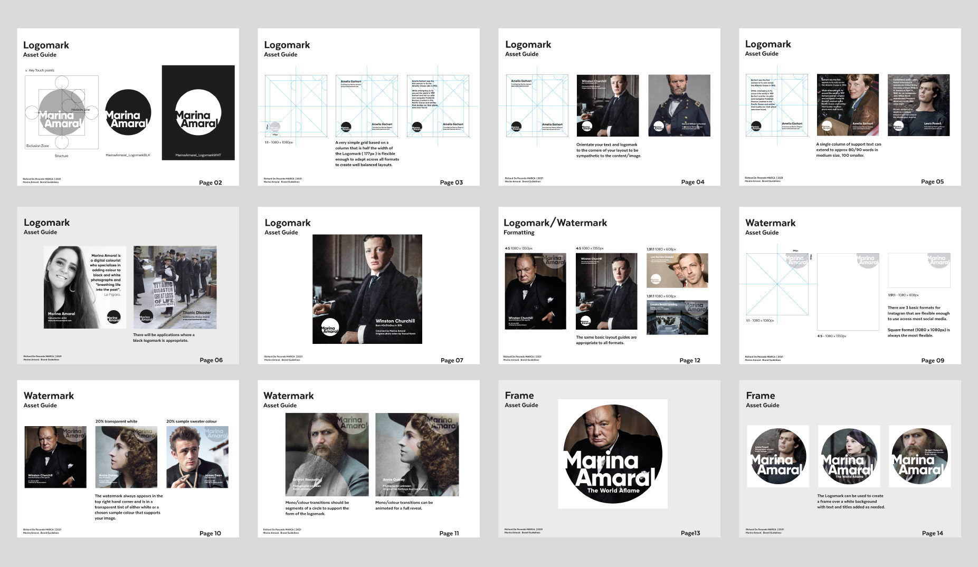The width and height of the screenshot is (978, 567).
Task: Click the paragraph starting 'A very simple grid based on a'
Action: pos(367,153)
